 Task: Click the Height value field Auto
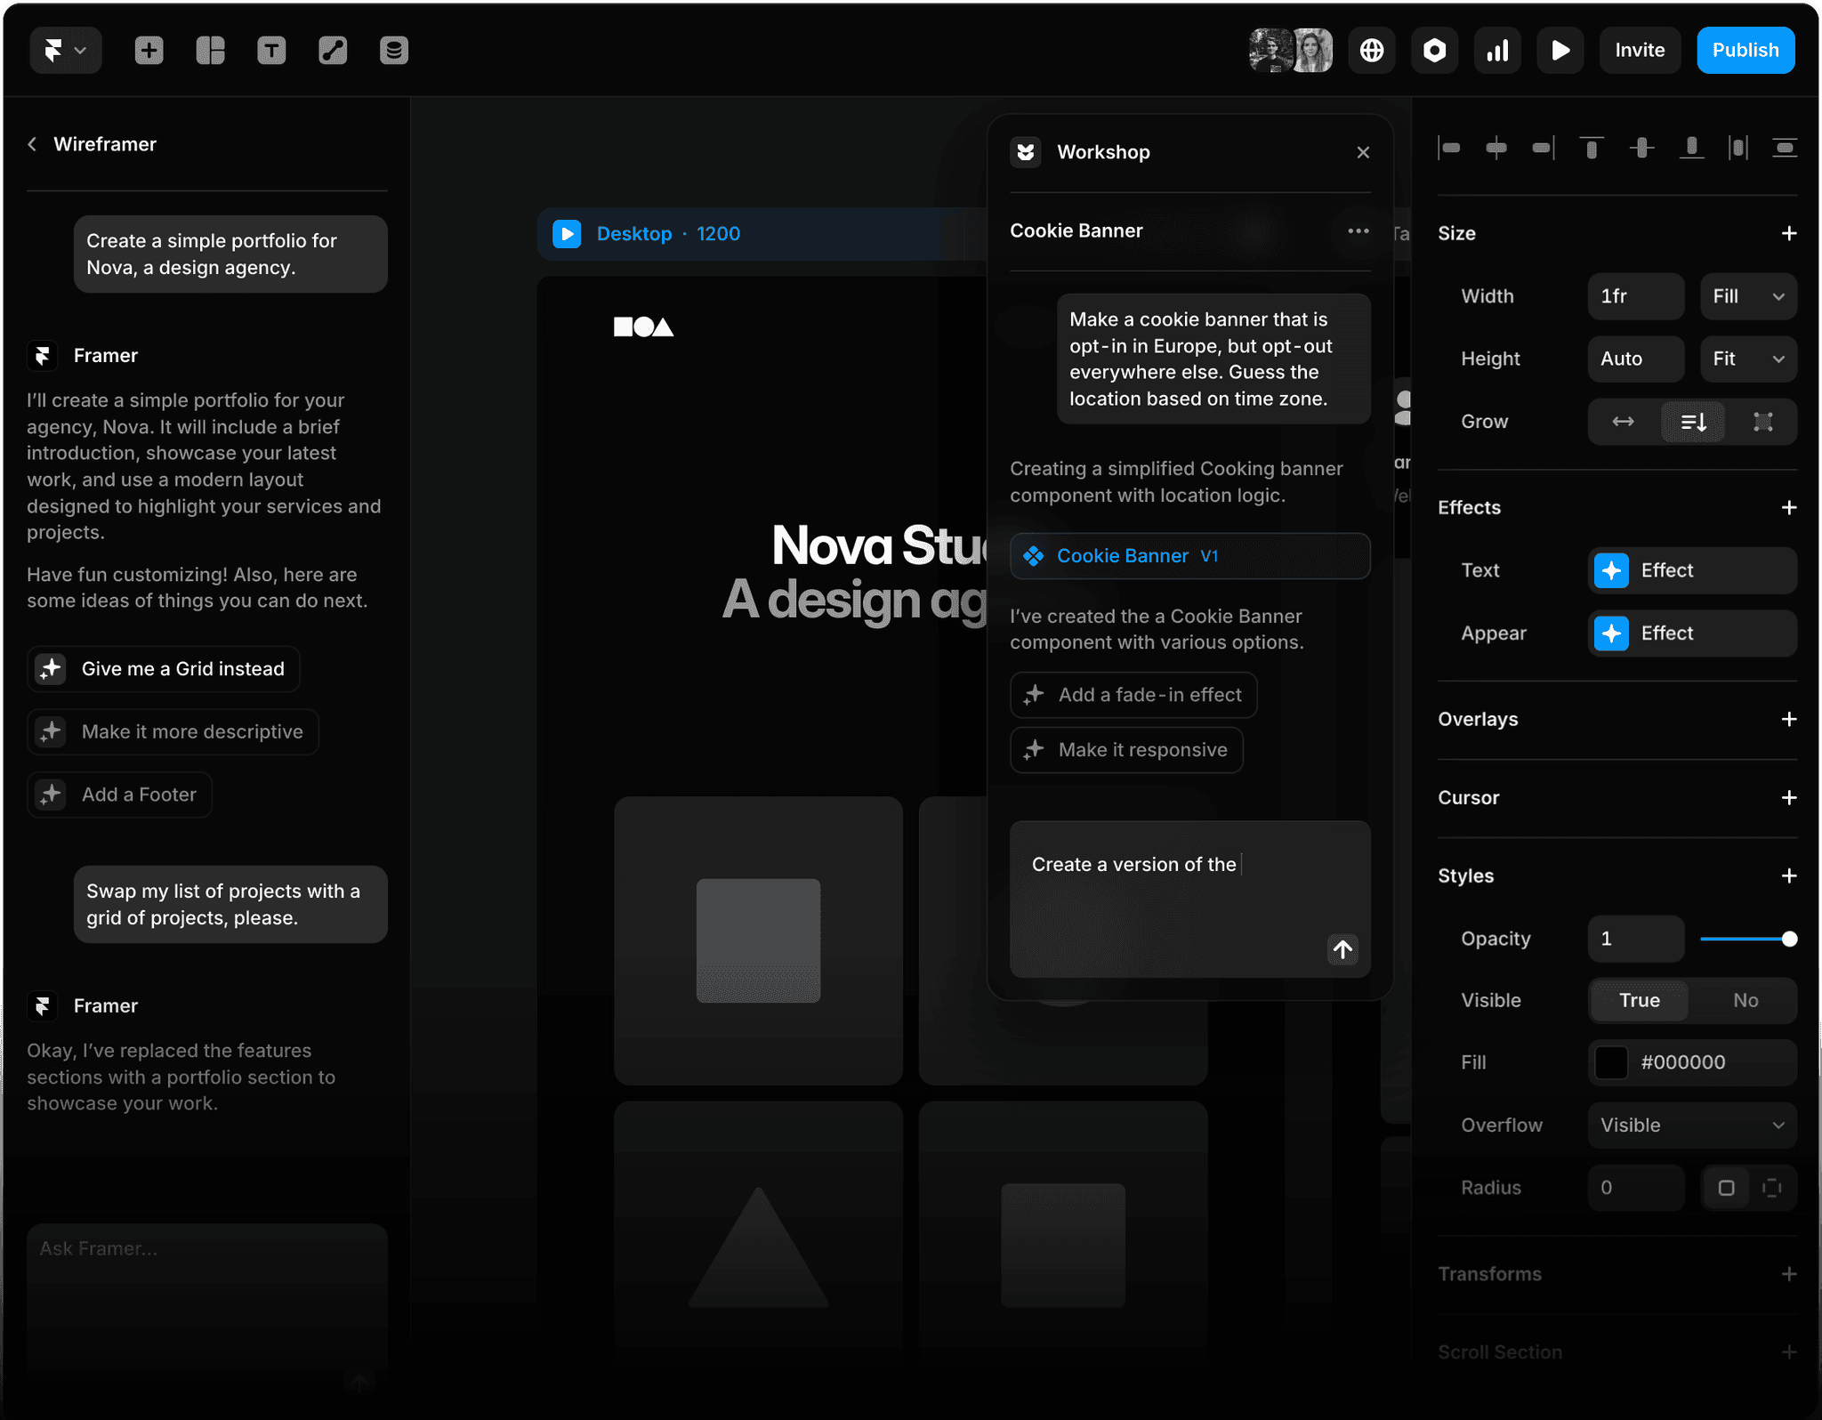[x=1635, y=359]
